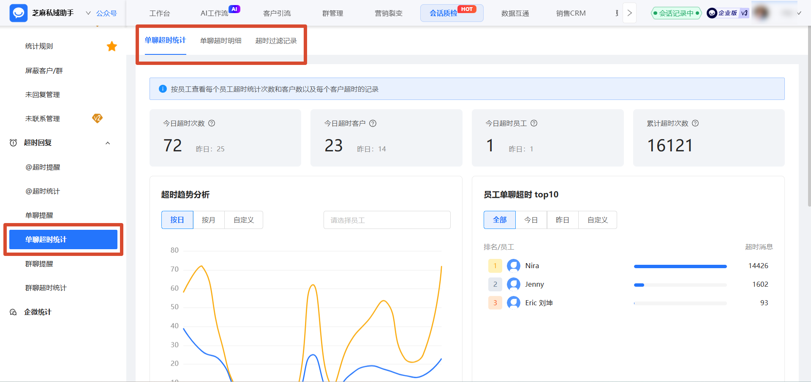Click the clock icon beside 超时回复

click(14, 143)
